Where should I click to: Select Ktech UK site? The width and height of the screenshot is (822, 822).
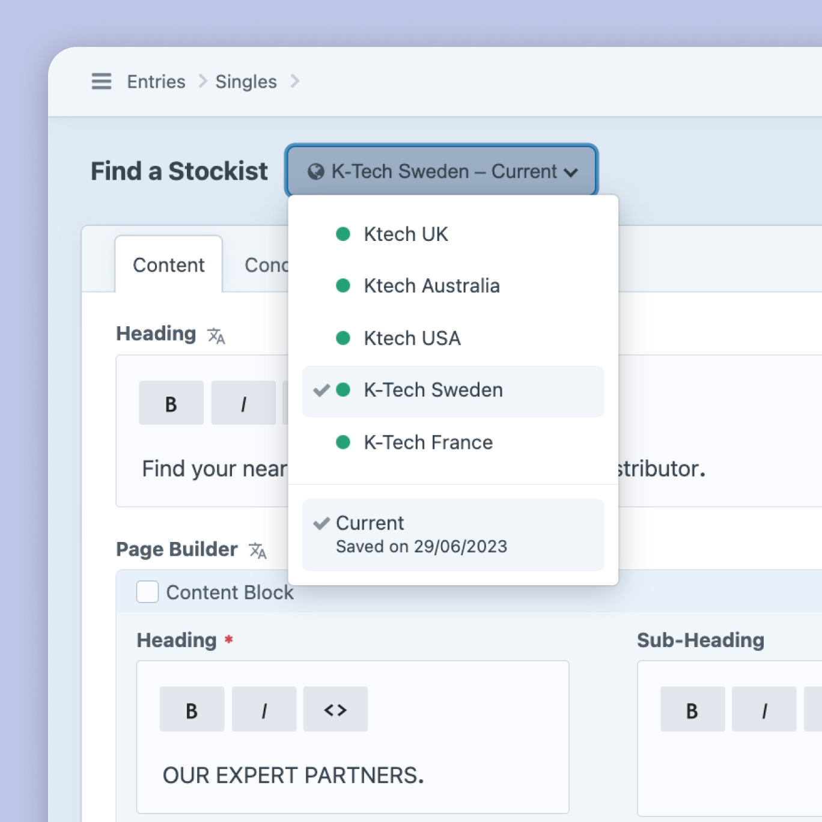453,234
